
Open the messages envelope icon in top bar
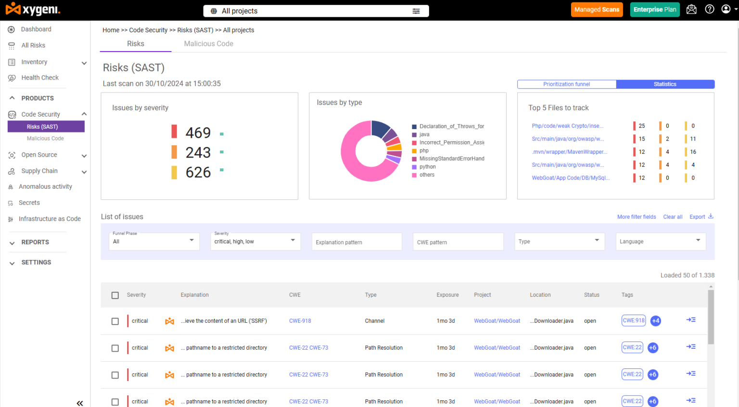click(691, 9)
